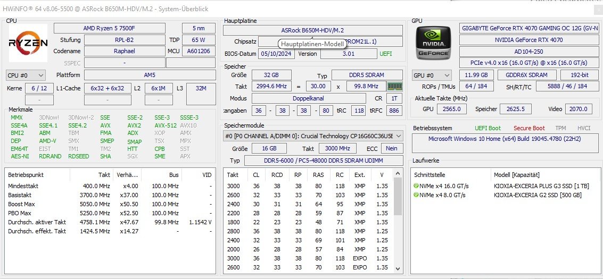Select the GPU clock 2565.0 field

(x=451, y=109)
